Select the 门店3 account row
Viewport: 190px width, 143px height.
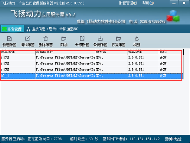(x=47, y=70)
